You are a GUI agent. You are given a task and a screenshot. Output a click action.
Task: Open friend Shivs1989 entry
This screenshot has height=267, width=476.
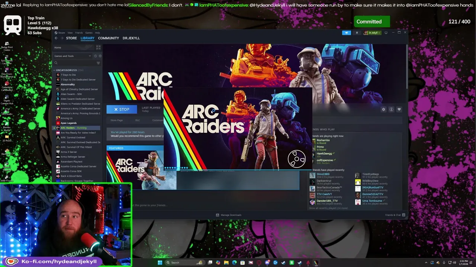pyautogui.click(x=323, y=174)
